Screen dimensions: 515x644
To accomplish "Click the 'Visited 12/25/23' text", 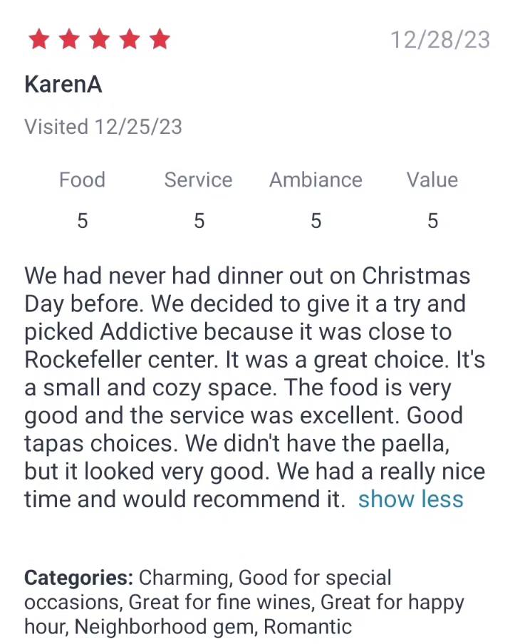I will [x=103, y=127].
